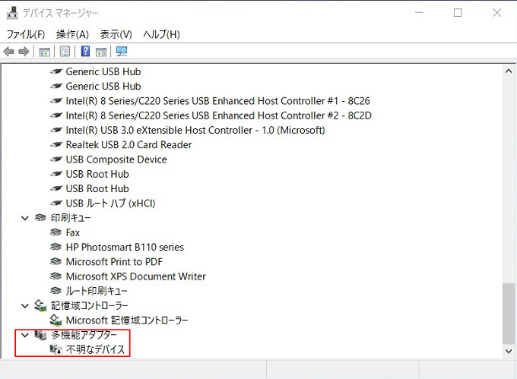
Task: Click the 不明なデバイス warning icon
Action: [56, 349]
